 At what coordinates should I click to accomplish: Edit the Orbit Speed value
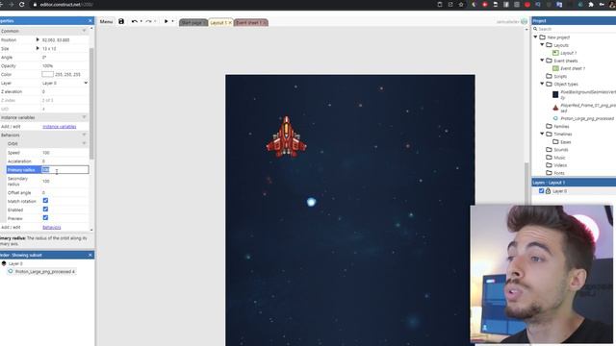click(x=64, y=153)
